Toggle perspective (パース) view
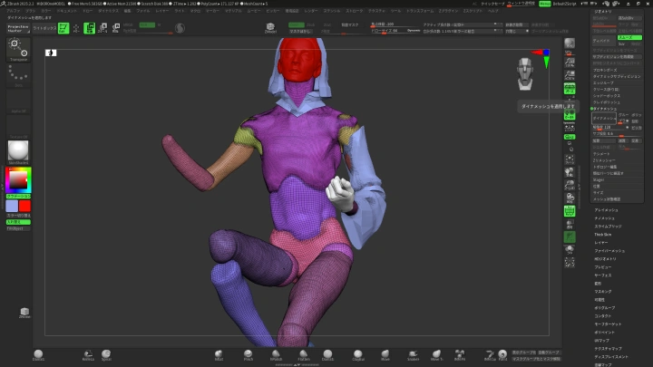653x367 pixels. pyautogui.click(x=570, y=89)
